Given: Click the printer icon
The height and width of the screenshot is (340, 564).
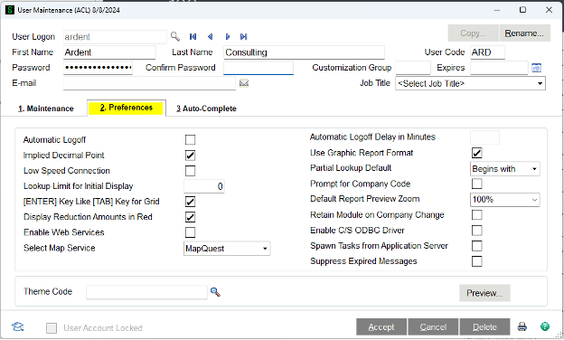Looking at the screenshot, I should pos(522,327).
